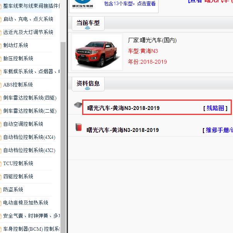Click the 线路图 link

[215, 108]
